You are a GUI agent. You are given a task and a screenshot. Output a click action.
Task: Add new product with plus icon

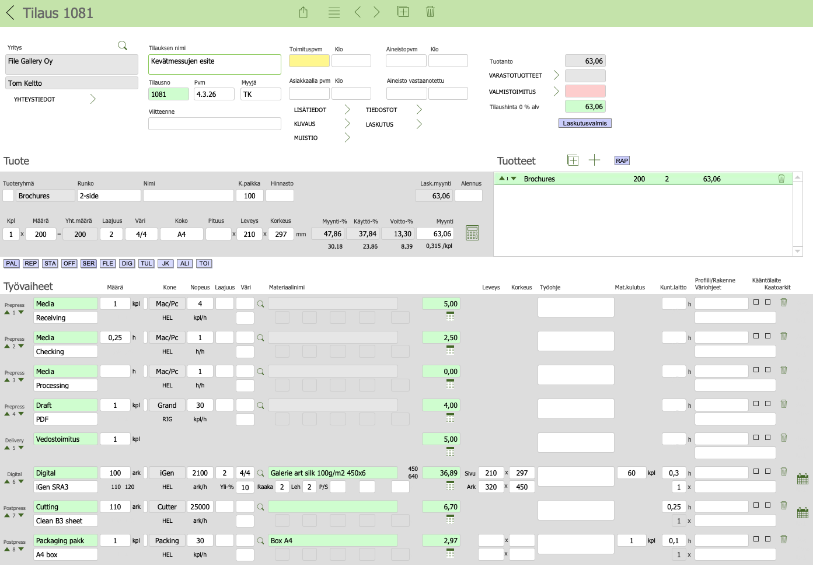[x=594, y=160]
